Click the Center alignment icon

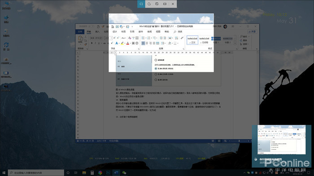tap(147, 43)
